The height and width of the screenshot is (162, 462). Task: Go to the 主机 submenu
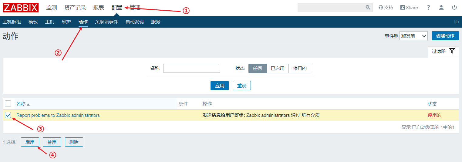point(50,22)
